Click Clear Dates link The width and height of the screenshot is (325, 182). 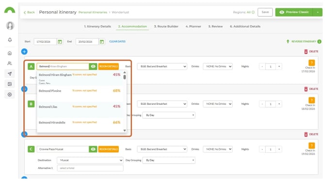[x=117, y=41]
